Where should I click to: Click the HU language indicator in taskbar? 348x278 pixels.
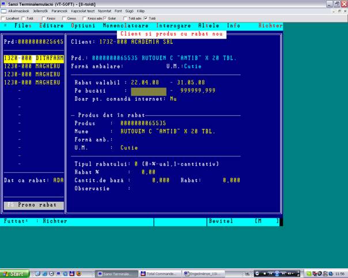coord(248,274)
